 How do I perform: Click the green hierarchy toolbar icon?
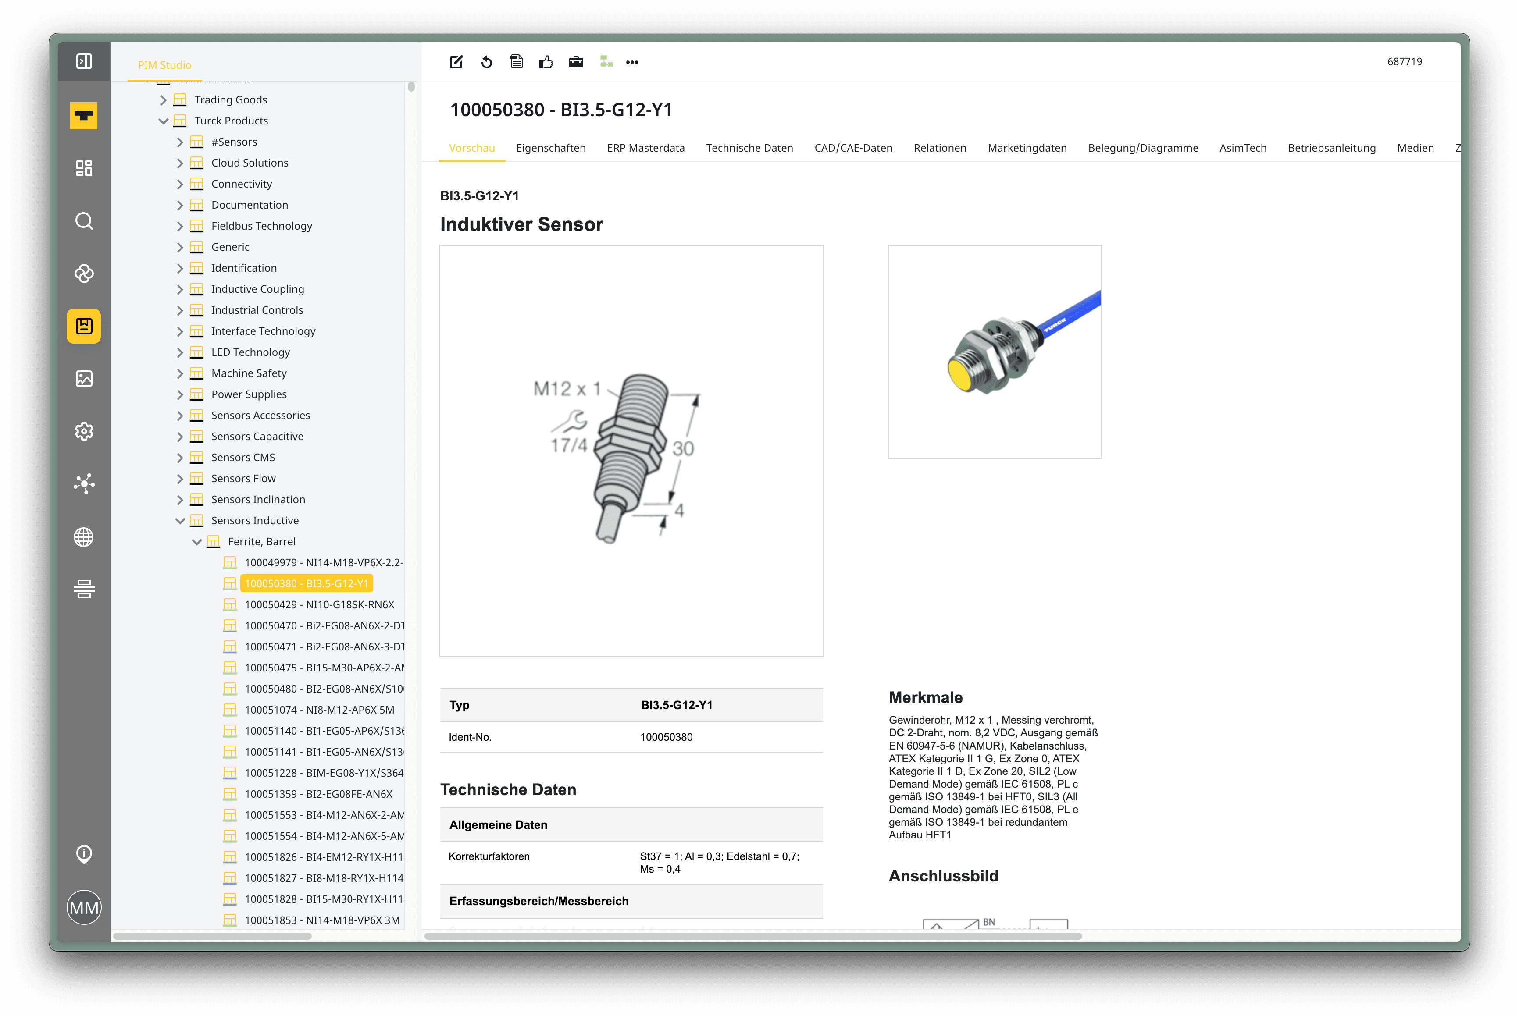[606, 61]
